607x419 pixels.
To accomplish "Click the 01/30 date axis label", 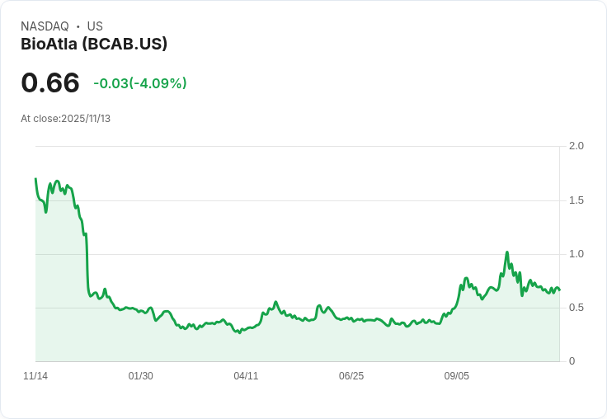I will click(140, 376).
